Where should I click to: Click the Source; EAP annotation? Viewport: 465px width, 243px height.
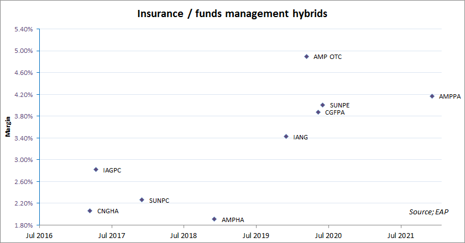(429, 212)
